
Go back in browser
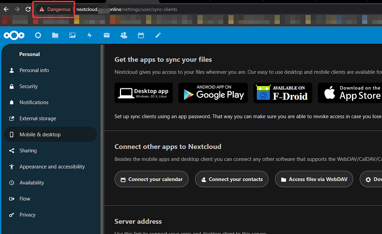6,9
